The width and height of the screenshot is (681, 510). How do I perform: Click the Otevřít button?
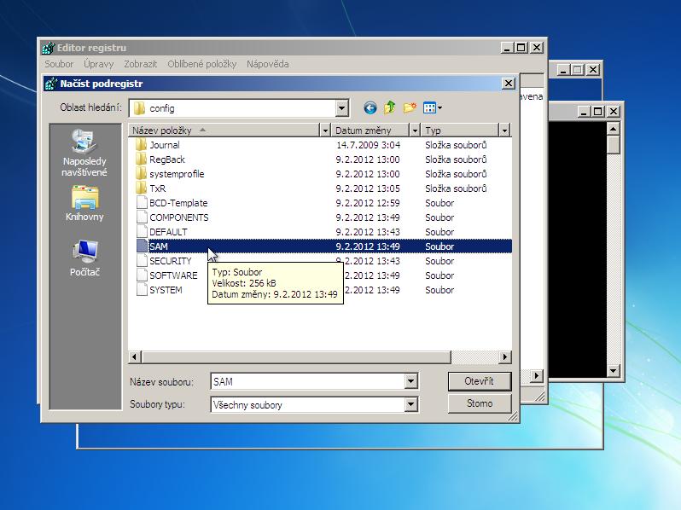pyautogui.click(x=480, y=381)
